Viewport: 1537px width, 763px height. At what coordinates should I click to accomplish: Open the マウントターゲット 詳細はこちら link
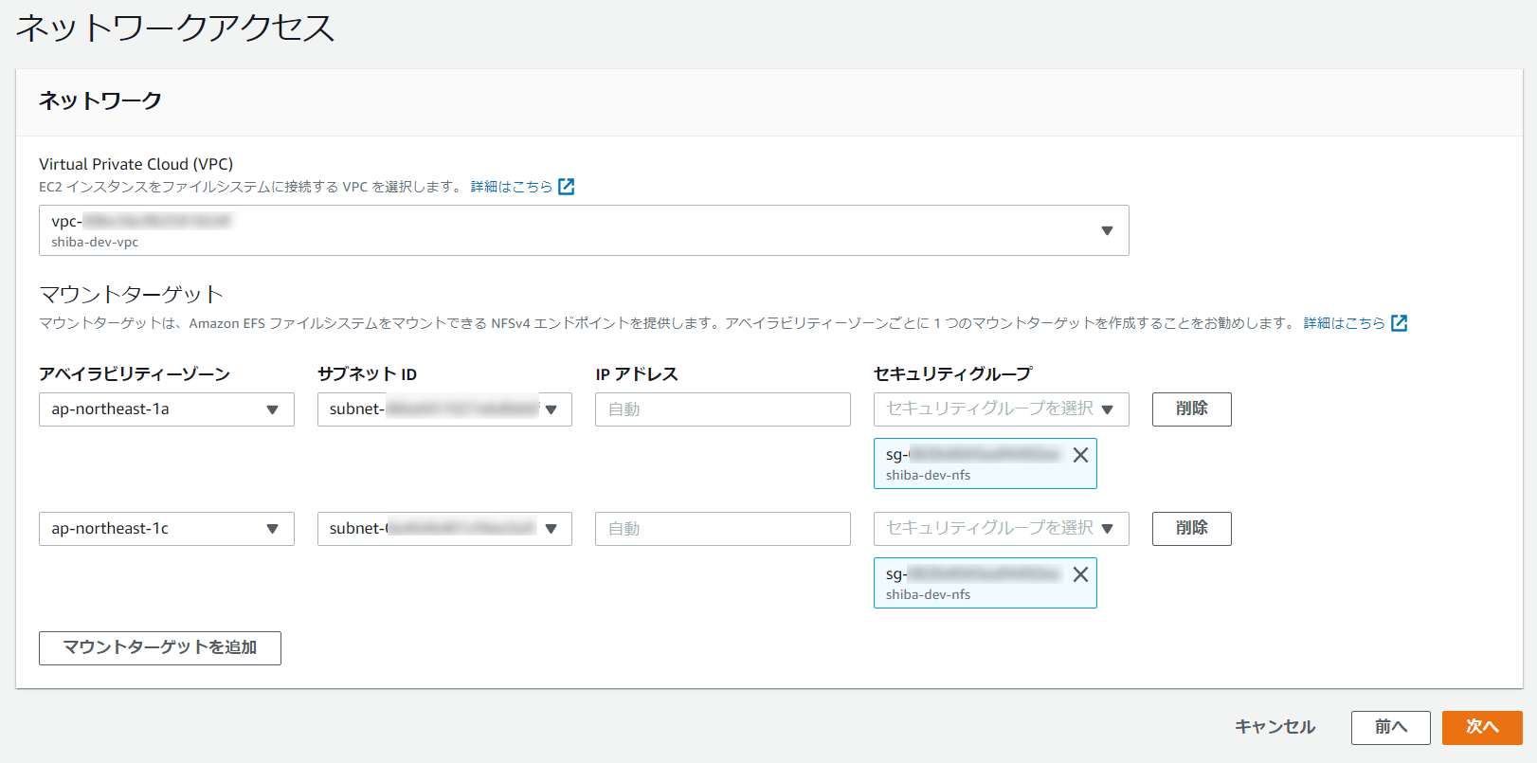[x=1344, y=323]
